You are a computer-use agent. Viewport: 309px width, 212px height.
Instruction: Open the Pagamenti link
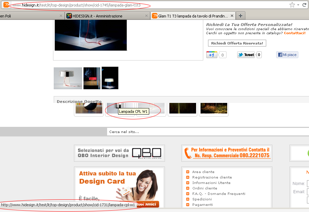(x=202, y=205)
